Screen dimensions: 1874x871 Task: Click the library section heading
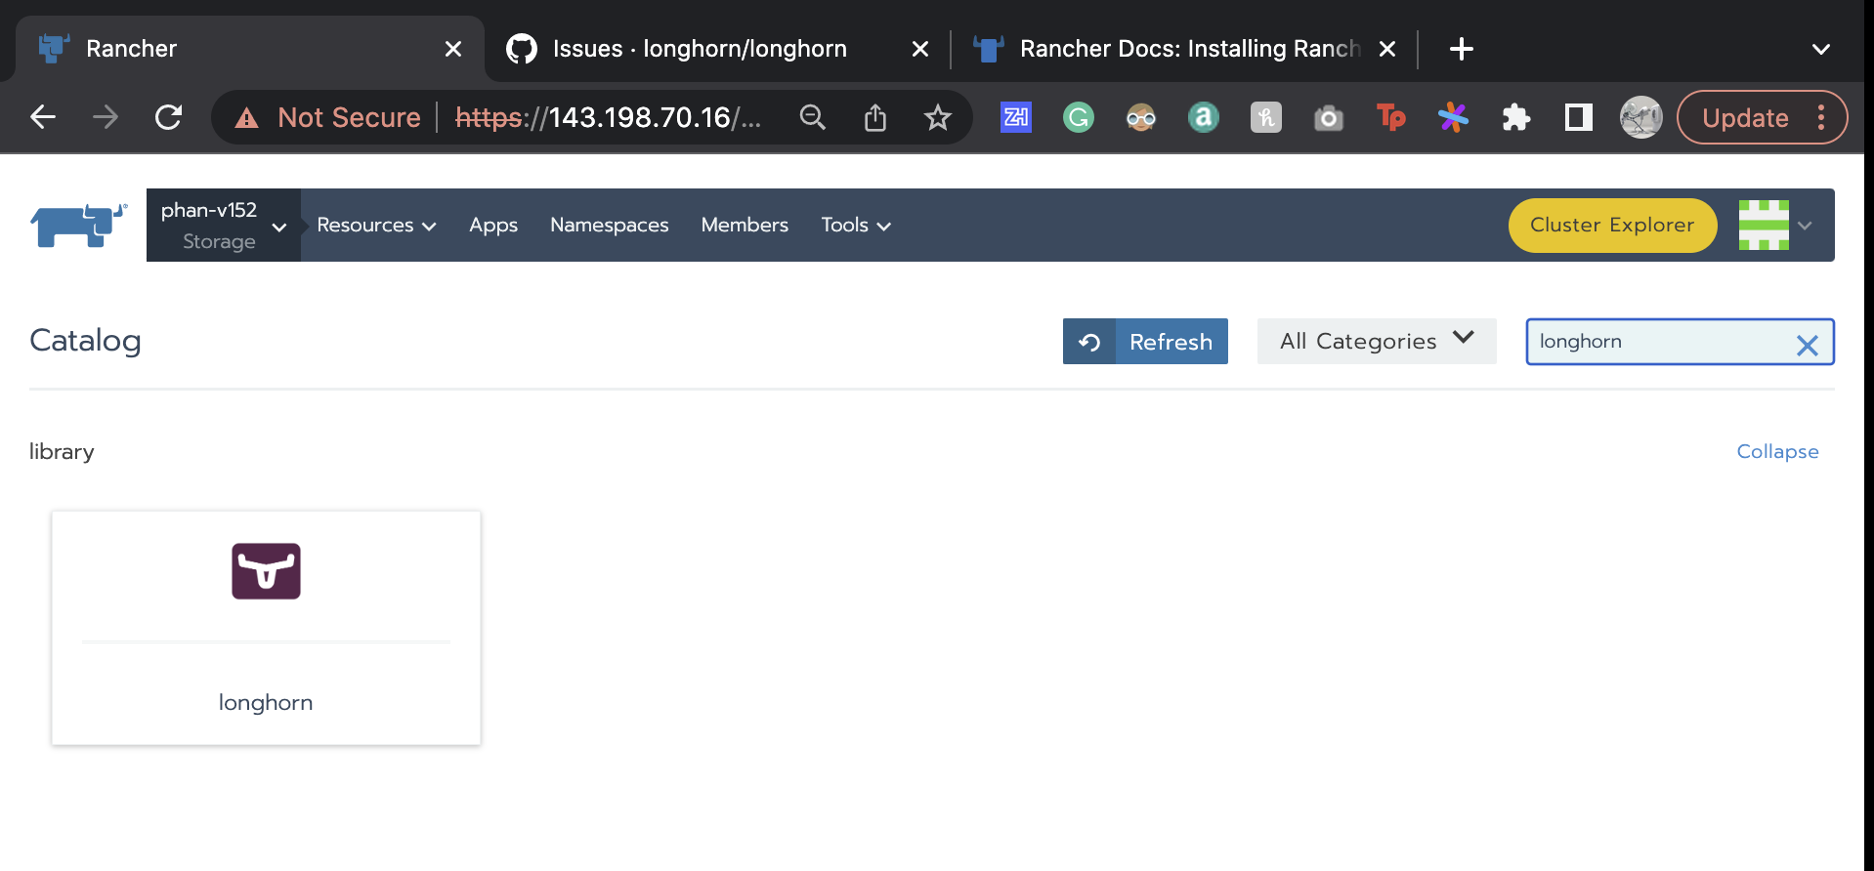pos(62,452)
